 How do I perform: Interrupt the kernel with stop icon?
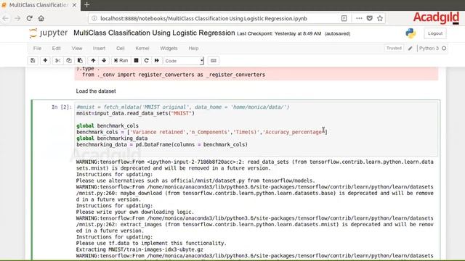[136, 61]
